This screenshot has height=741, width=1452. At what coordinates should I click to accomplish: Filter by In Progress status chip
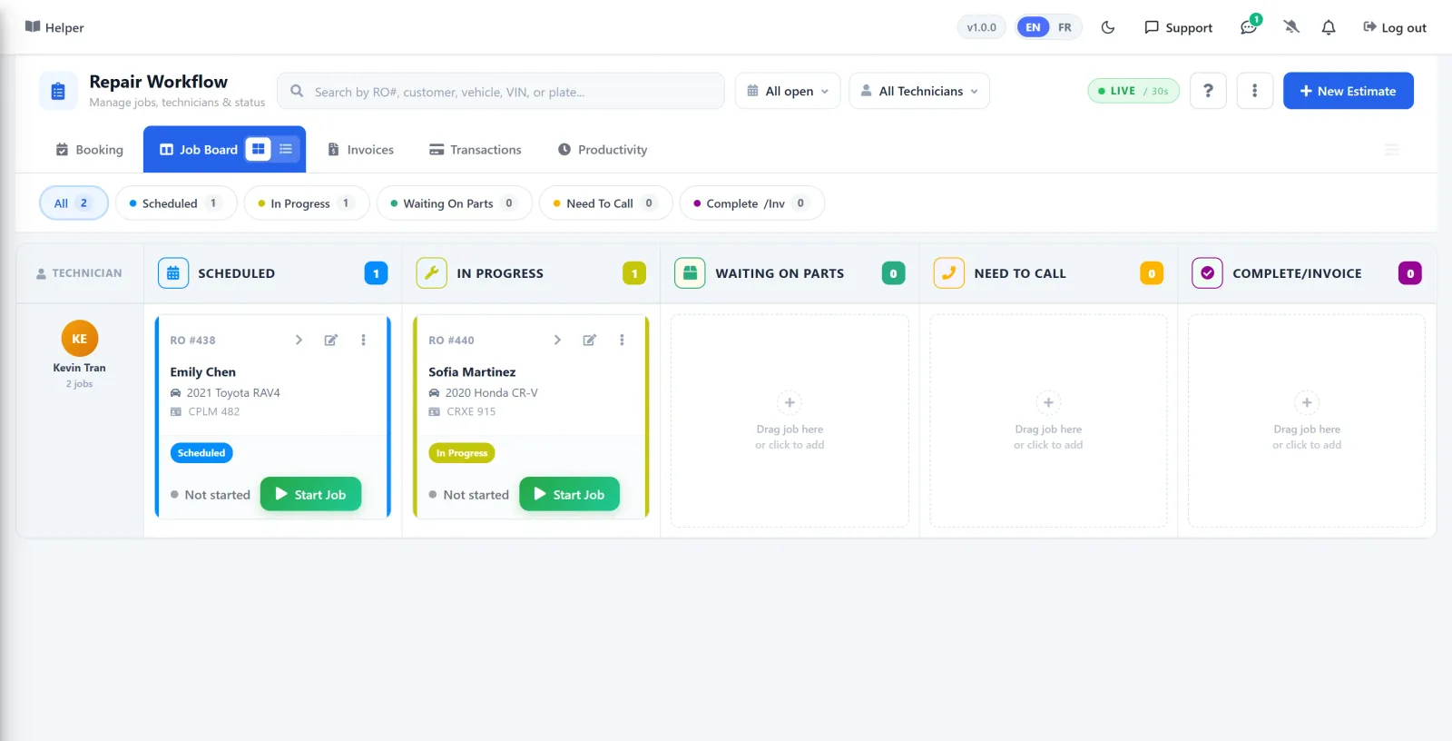(x=307, y=203)
